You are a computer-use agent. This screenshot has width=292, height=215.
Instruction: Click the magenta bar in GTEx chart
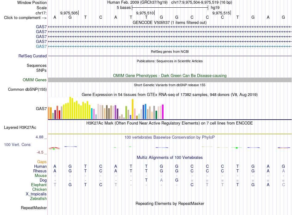click(x=163, y=112)
